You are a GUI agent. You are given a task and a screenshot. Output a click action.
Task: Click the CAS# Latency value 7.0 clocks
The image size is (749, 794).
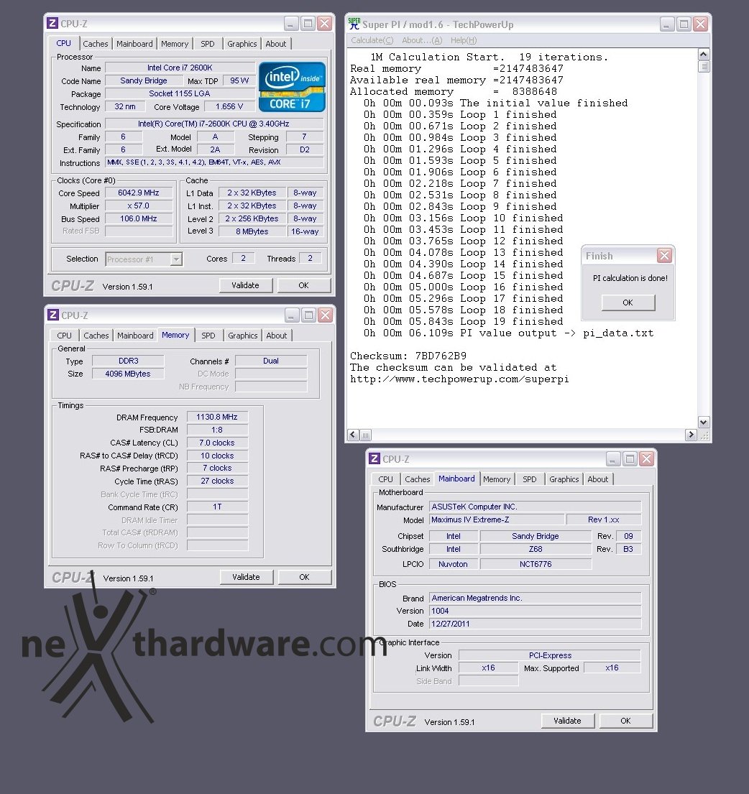coord(217,443)
